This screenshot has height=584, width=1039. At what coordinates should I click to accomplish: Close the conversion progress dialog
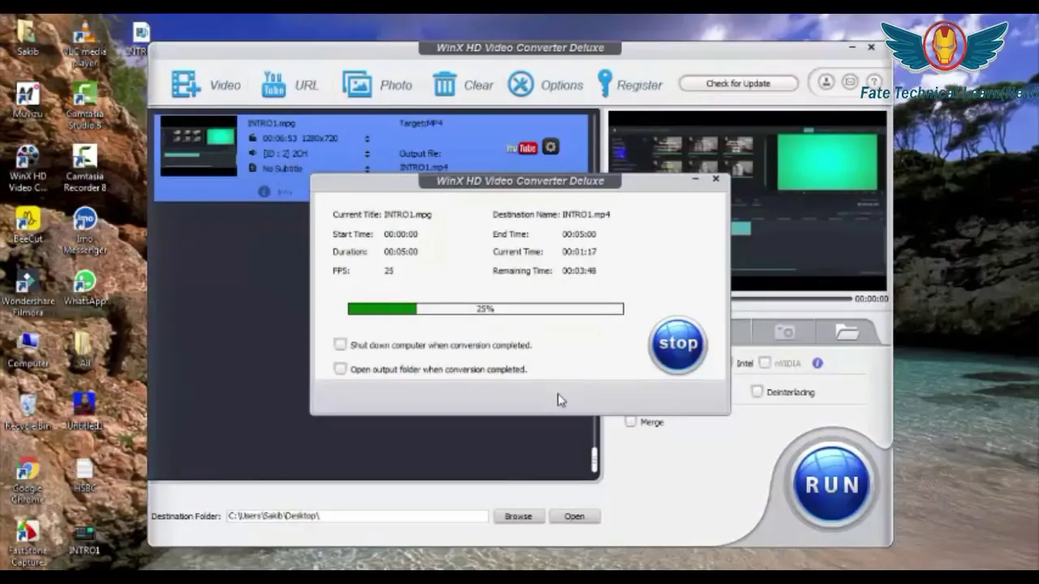click(715, 178)
